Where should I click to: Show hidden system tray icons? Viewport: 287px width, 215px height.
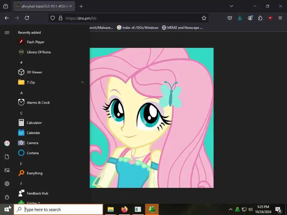231,209
